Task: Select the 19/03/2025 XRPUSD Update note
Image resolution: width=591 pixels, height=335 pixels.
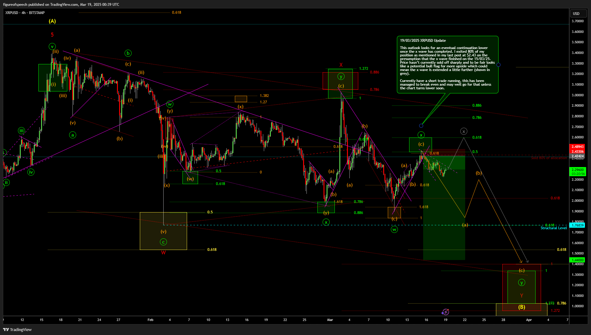Action: pyautogui.click(x=448, y=65)
